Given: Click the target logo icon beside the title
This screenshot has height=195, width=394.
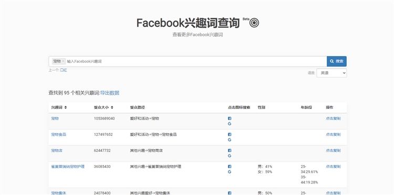Looking at the screenshot, I should pyautogui.click(x=254, y=23).
